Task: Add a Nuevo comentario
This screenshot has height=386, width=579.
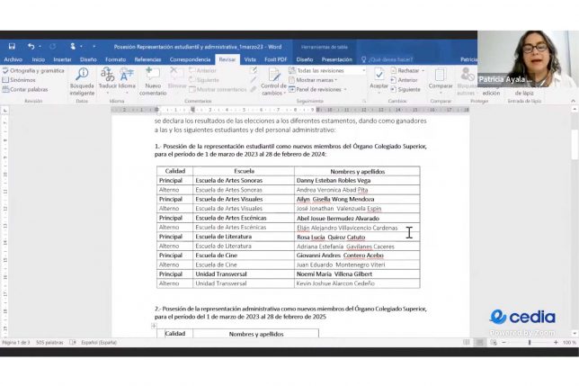Action: tap(153, 80)
